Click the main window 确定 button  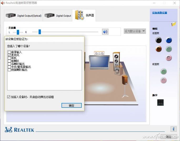coord(169,137)
